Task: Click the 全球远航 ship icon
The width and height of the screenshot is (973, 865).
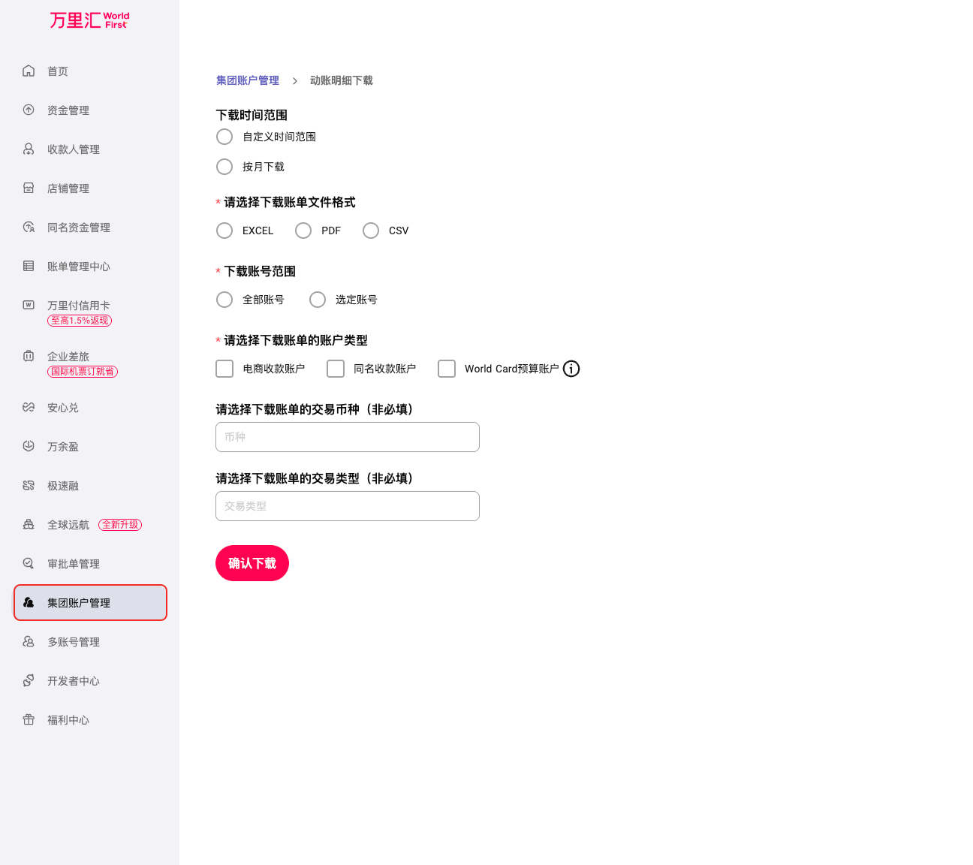Action: [x=29, y=524]
